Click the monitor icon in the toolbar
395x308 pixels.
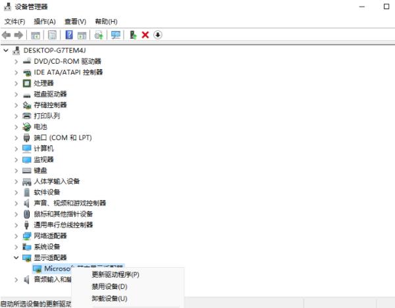(x=116, y=35)
